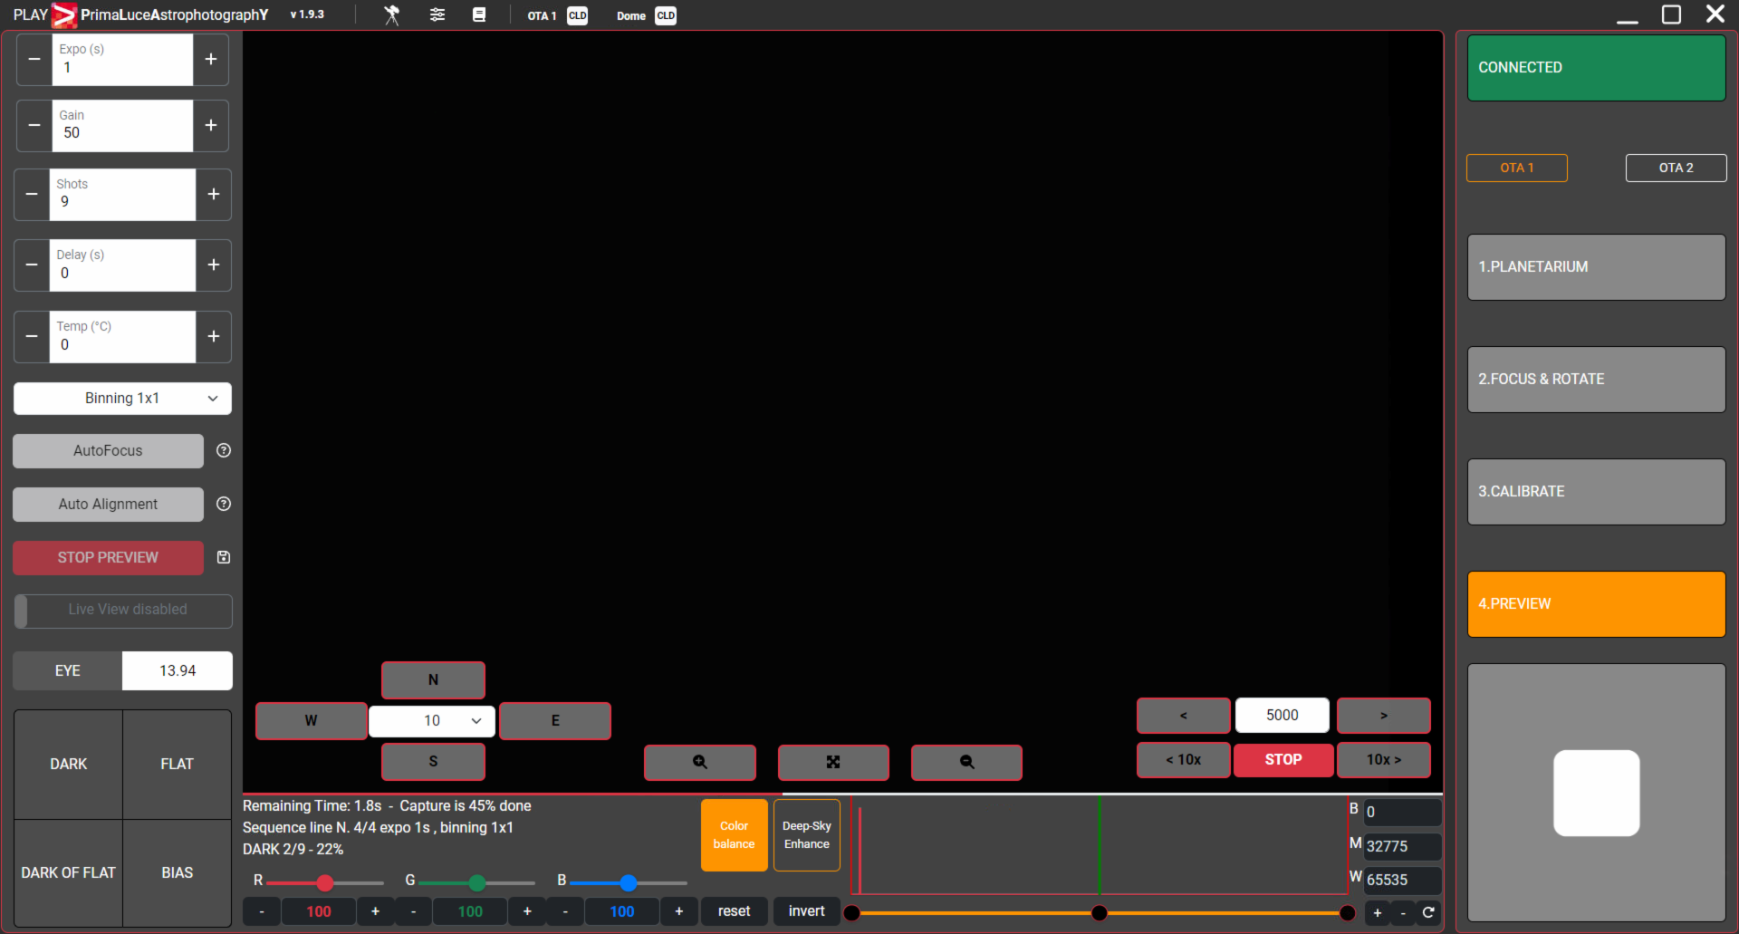Zoom out of the preview image
The image size is (1739, 934).
[966, 762]
